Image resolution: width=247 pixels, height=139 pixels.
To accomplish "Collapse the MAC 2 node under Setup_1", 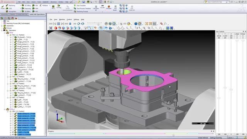I will click(8, 112).
